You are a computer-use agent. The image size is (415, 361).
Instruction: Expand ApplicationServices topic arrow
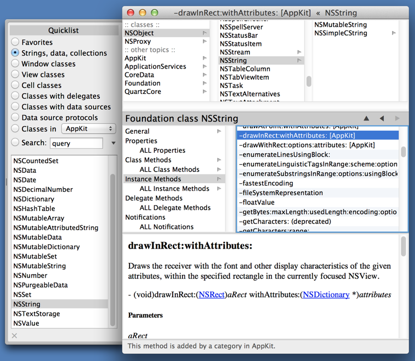[205, 67]
